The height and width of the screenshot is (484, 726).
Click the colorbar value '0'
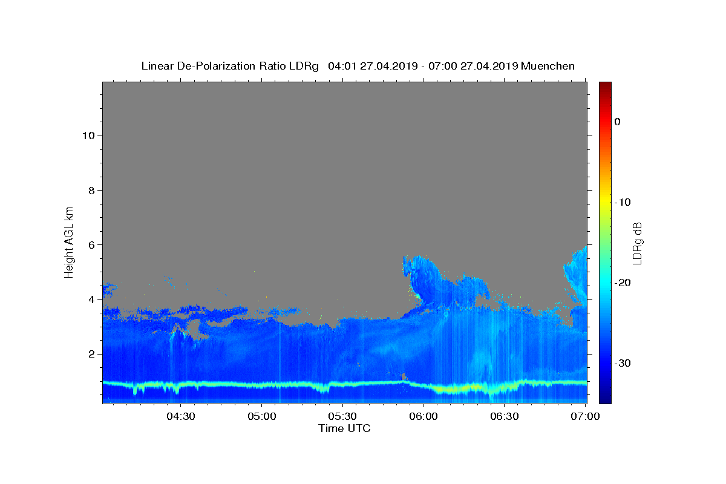point(618,122)
